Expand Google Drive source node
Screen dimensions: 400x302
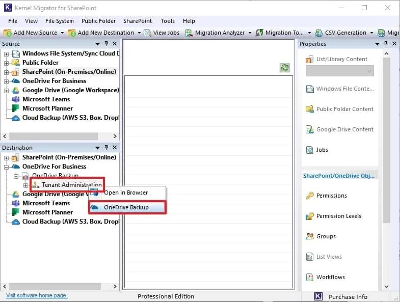pyautogui.click(x=6, y=91)
